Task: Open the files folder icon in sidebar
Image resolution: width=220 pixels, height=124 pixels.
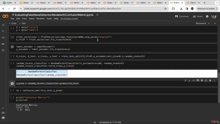Action: (x=3, y=50)
